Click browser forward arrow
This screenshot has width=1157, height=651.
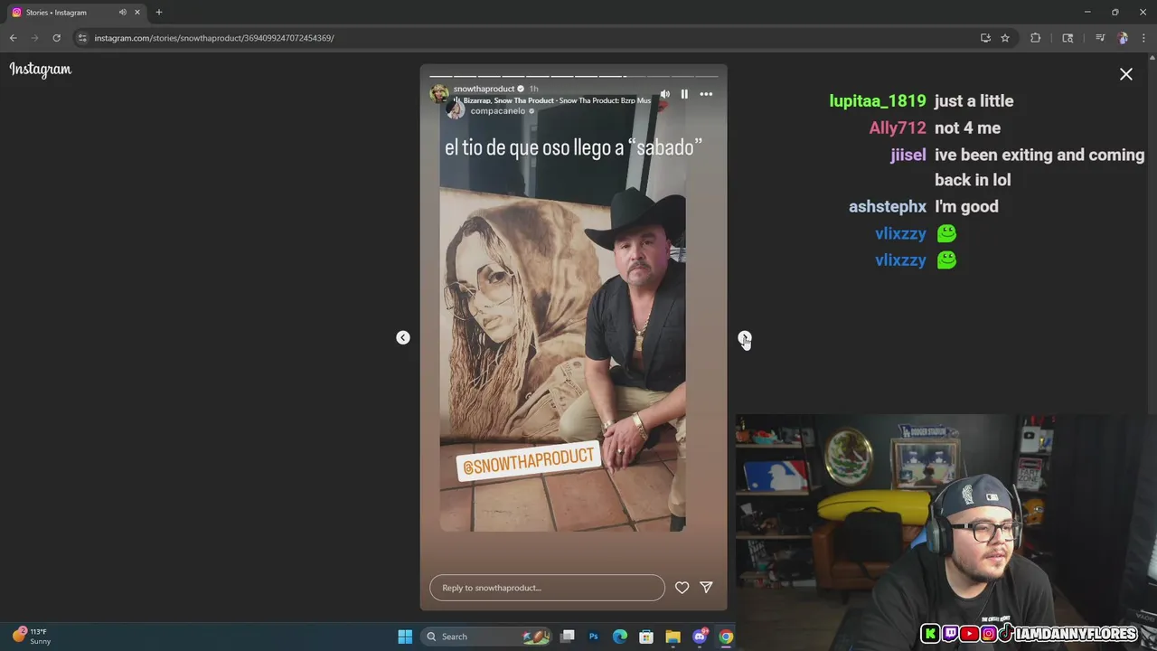tap(34, 38)
